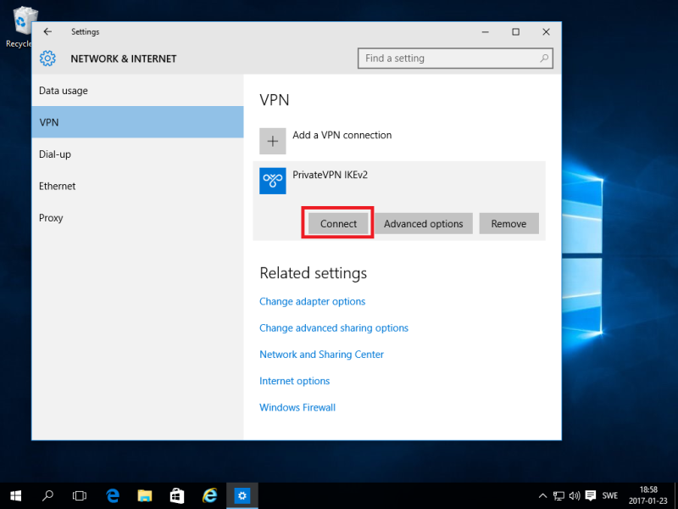This screenshot has height=509, width=678.
Task: Open the Windows Start menu
Action: 15,495
